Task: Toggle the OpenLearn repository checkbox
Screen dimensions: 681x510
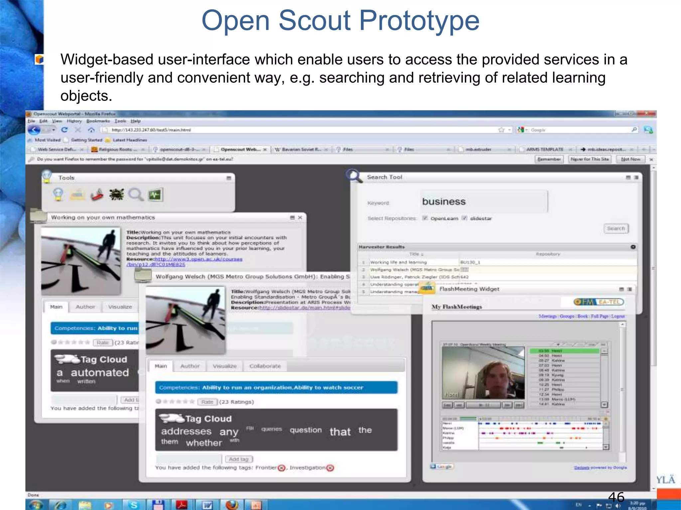Action: coord(425,218)
